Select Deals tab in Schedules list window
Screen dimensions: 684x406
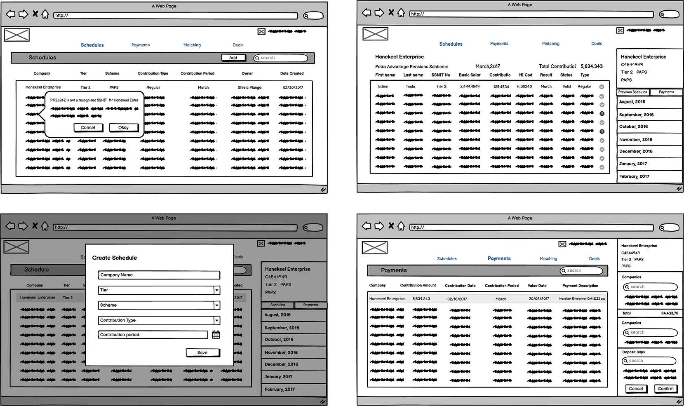(x=238, y=45)
